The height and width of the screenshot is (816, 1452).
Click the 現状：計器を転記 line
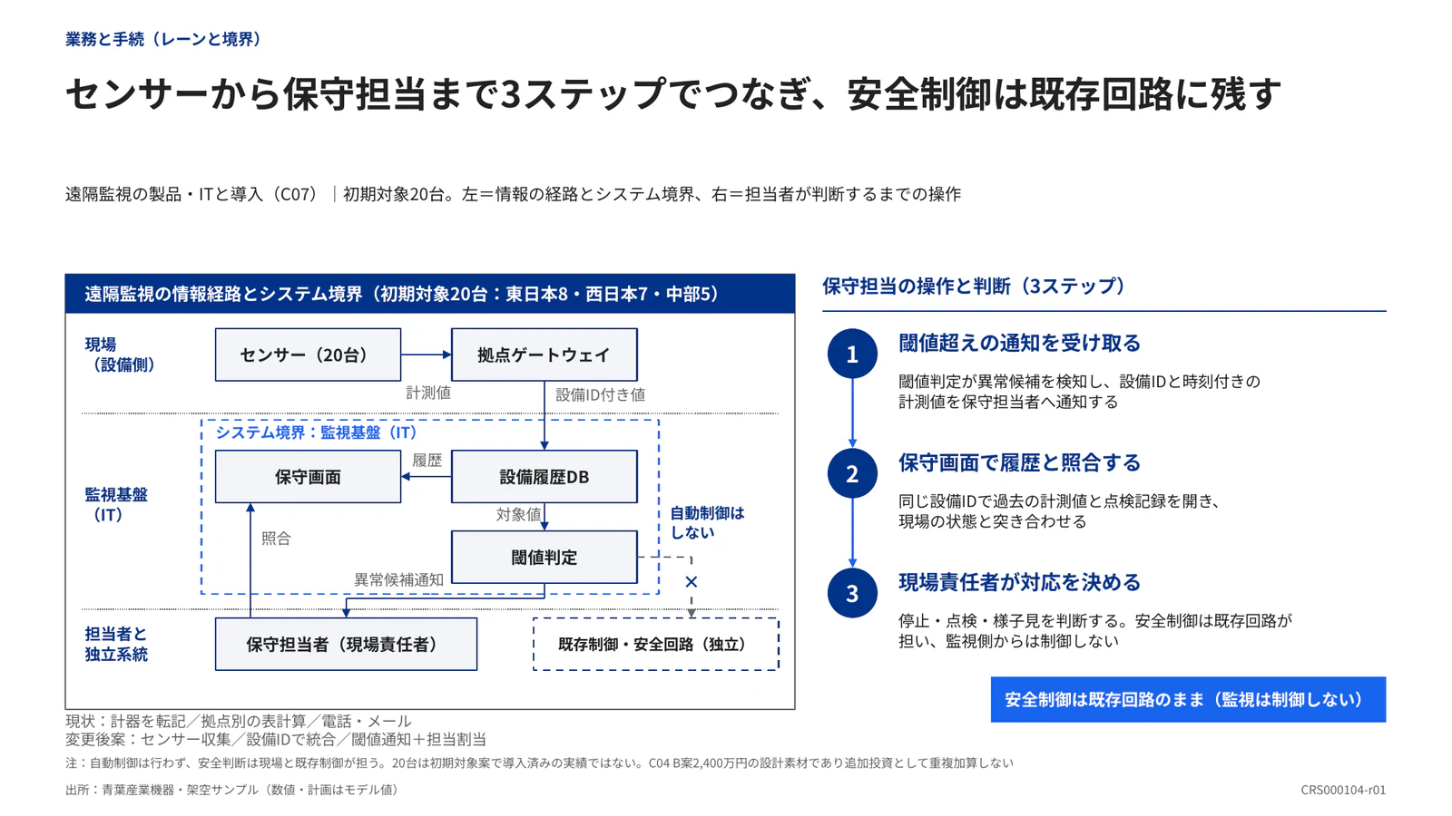[239, 721]
